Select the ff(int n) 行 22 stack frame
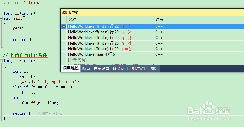The width and height of the screenshot is (244, 127). click(x=153, y=26)
